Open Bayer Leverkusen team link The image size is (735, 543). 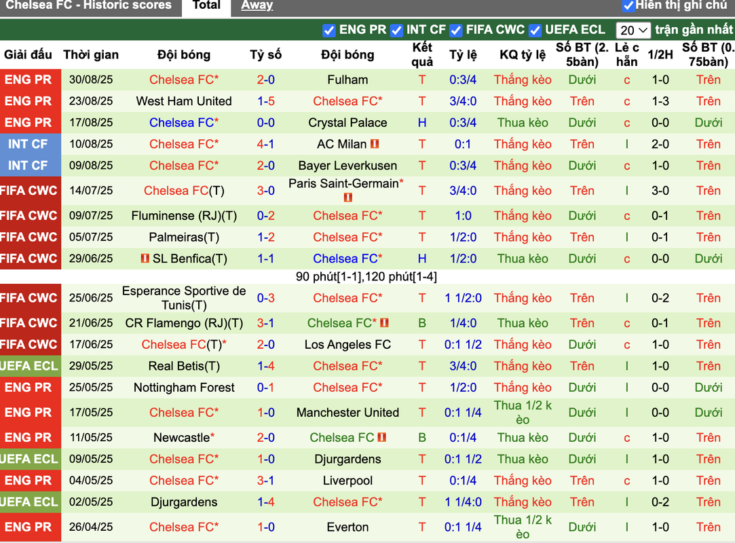point(347,166)
